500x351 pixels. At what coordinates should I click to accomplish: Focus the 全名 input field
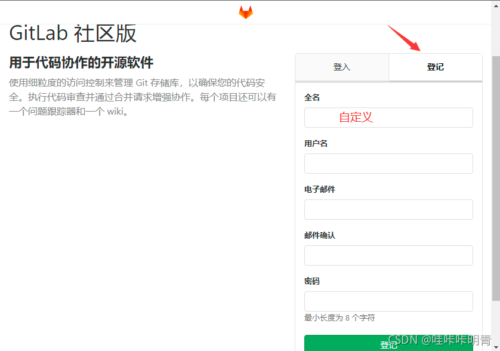(388, 118)
